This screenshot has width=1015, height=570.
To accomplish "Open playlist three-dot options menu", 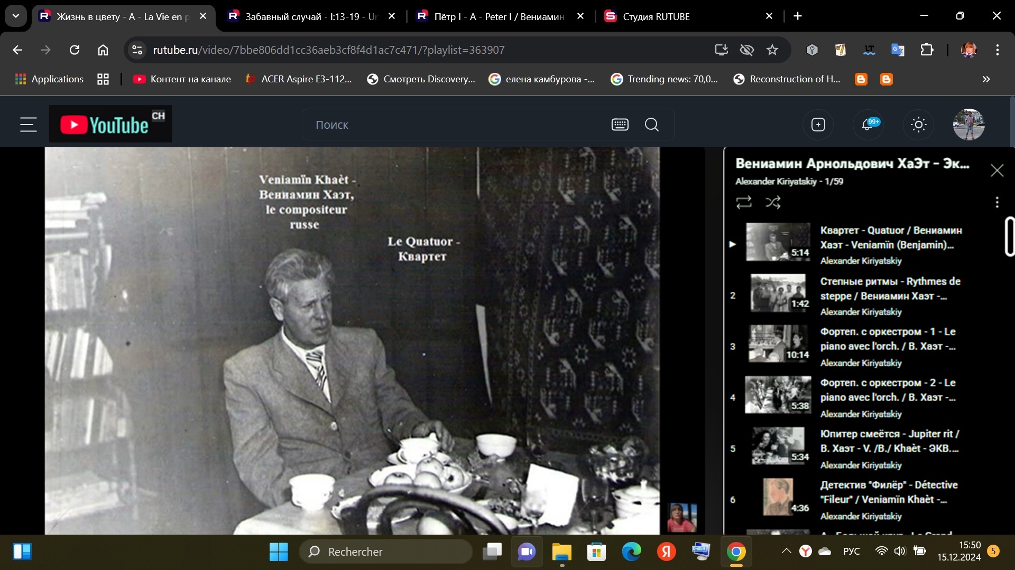I will point(997,202).
